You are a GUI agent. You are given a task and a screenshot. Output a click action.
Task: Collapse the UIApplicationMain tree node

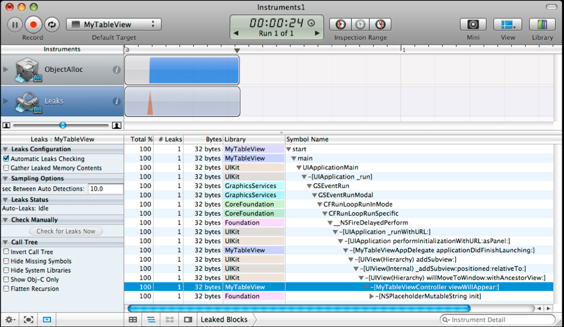[x=299, y=168]
